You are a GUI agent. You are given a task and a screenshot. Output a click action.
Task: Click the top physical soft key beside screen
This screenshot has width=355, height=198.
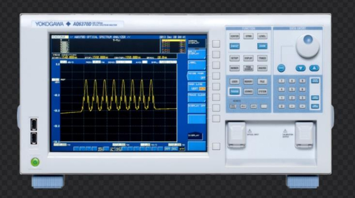[x=216, y=44]
